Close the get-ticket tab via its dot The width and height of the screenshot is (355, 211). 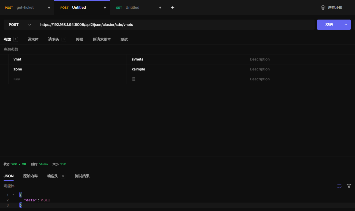[x=49, y=8]
